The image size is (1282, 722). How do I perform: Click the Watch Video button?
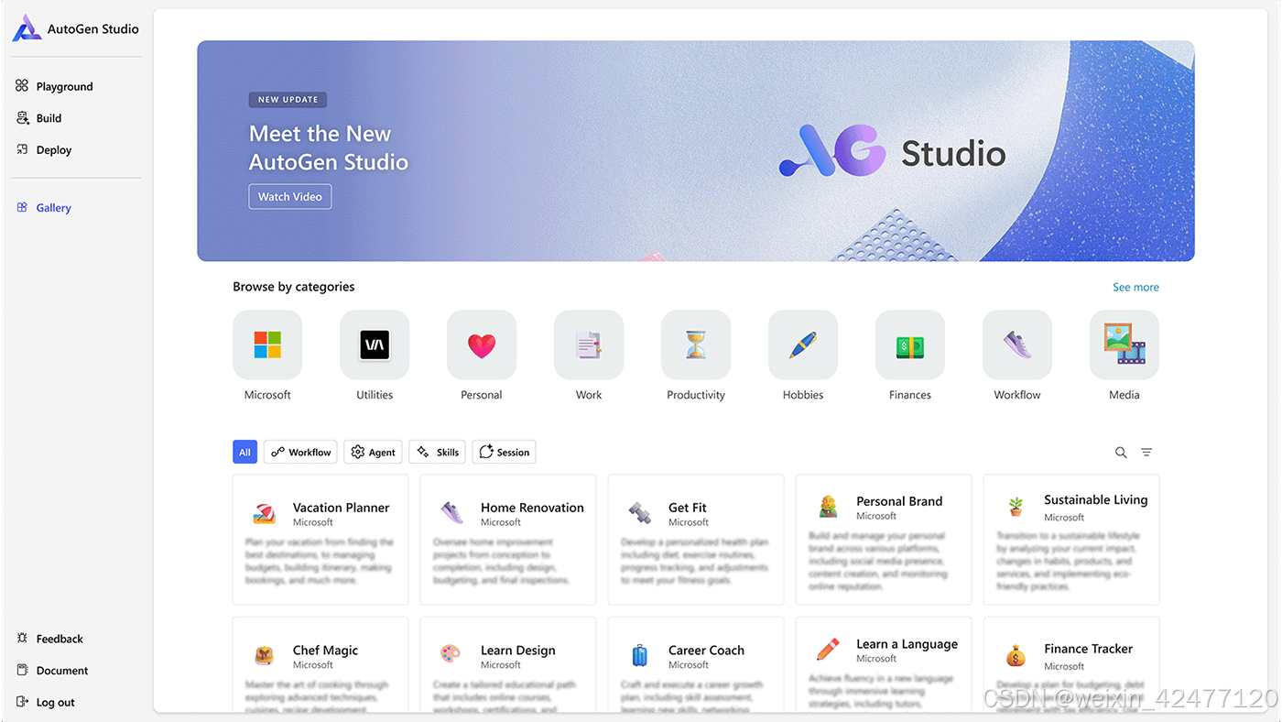tap(290, 197)
